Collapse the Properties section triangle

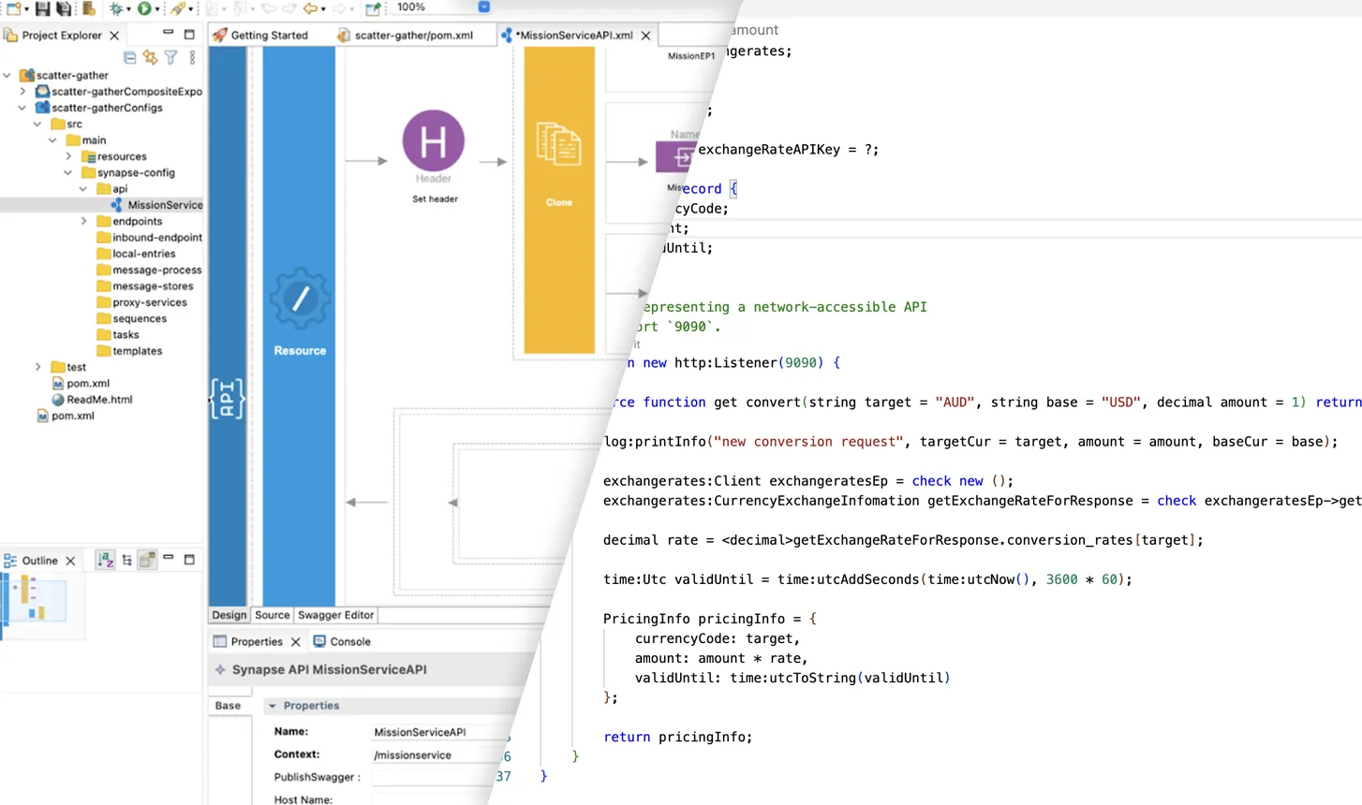point(272,706)
